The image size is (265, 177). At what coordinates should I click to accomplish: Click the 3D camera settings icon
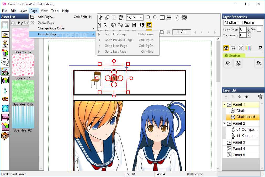(x=228, y=63)
